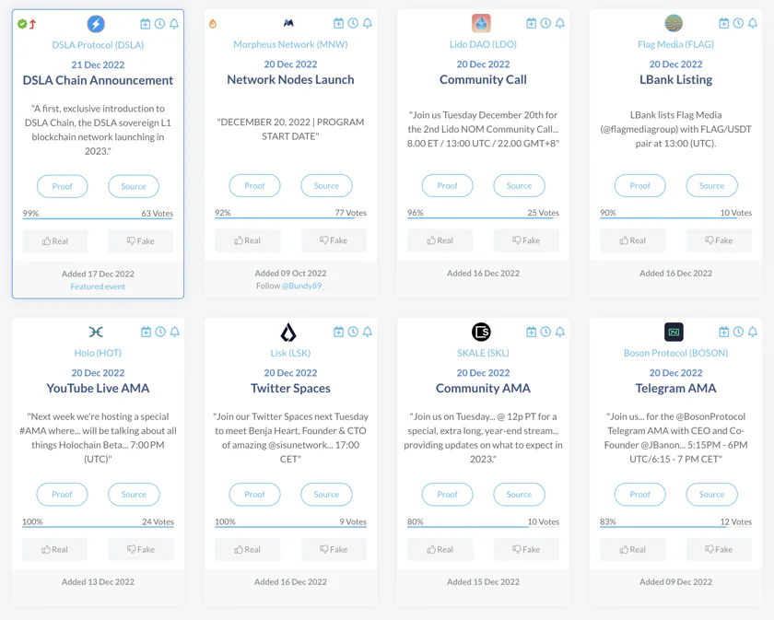774x620 pixels.
Task: Open the Morpheus Network (MNW) coin link
Action: [290, 44]
